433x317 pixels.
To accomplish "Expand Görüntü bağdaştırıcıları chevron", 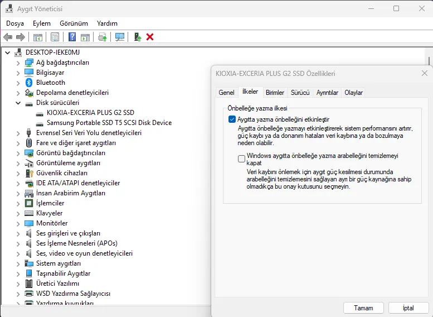I will pyautogui.click(x=18, y=153).
